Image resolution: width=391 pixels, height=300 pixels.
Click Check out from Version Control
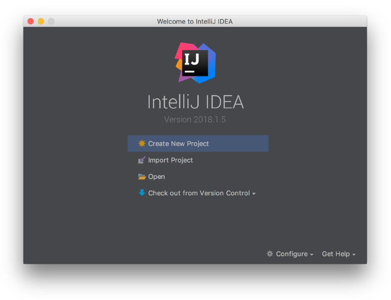click(199, 193)
